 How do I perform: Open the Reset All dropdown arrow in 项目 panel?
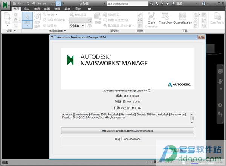tap(19, 20)
